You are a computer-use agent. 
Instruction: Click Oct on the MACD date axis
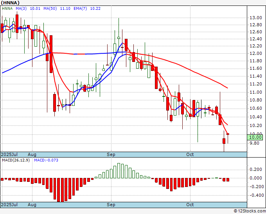pyautogui.click(x=190, y=205)
